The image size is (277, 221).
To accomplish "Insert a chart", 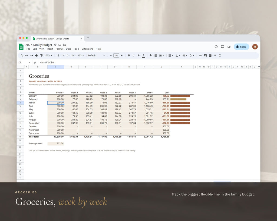I will coord(210,56).
